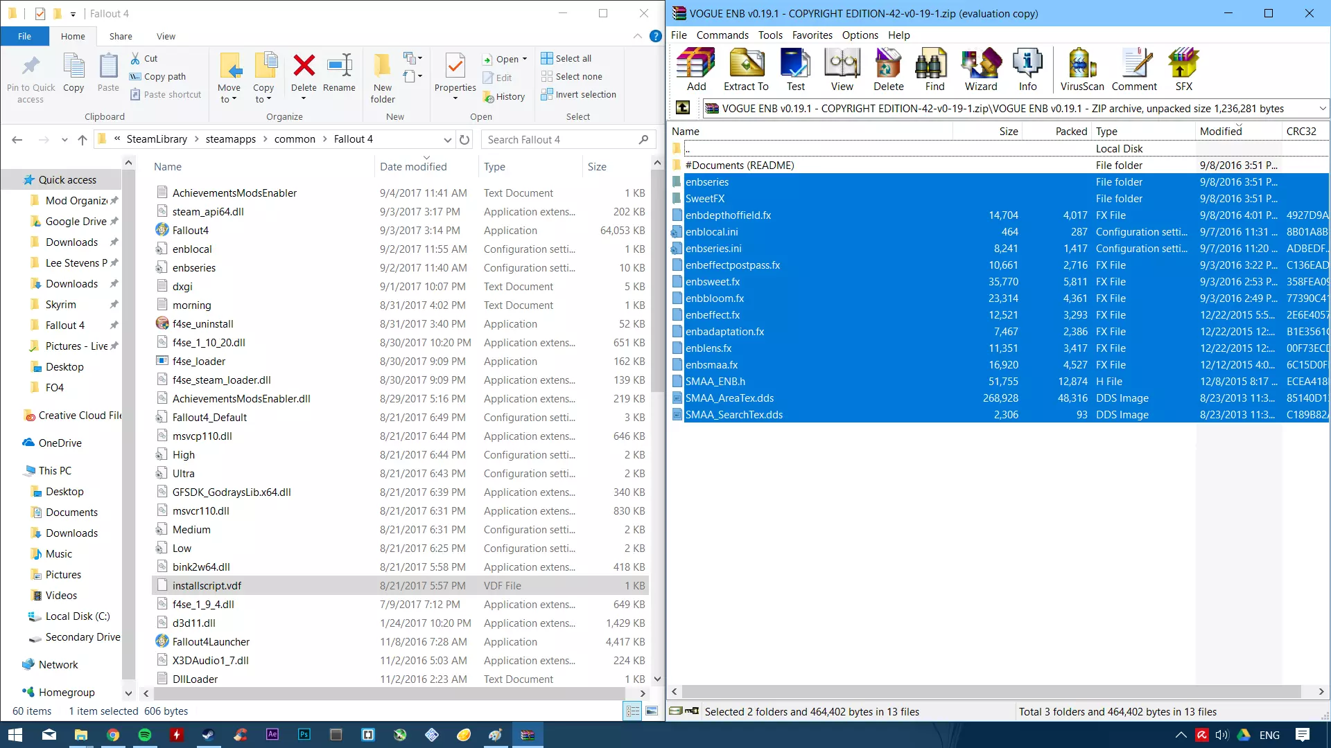Click the WinRAR Wizard icon

click(981, 69)
